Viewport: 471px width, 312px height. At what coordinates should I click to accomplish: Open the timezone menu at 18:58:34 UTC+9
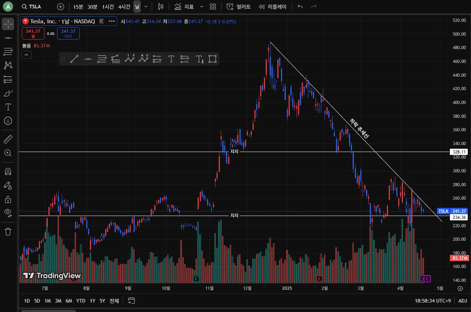[432, 301]
